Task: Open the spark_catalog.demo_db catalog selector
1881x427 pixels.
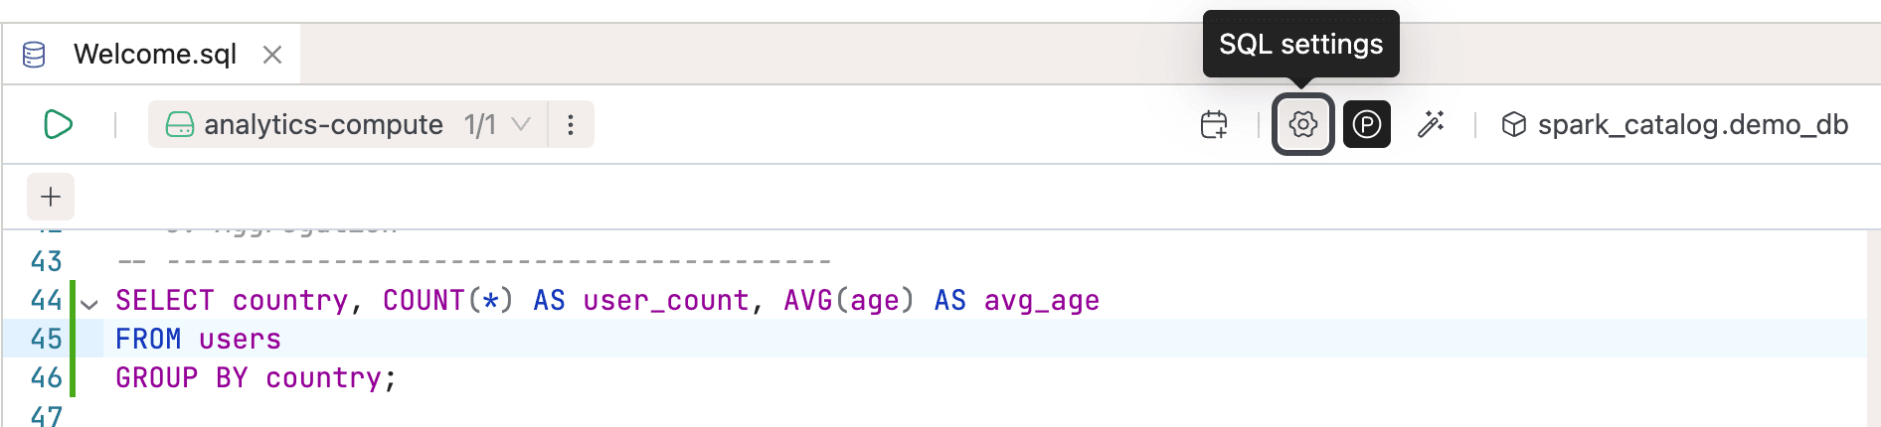Action: 1692,124
